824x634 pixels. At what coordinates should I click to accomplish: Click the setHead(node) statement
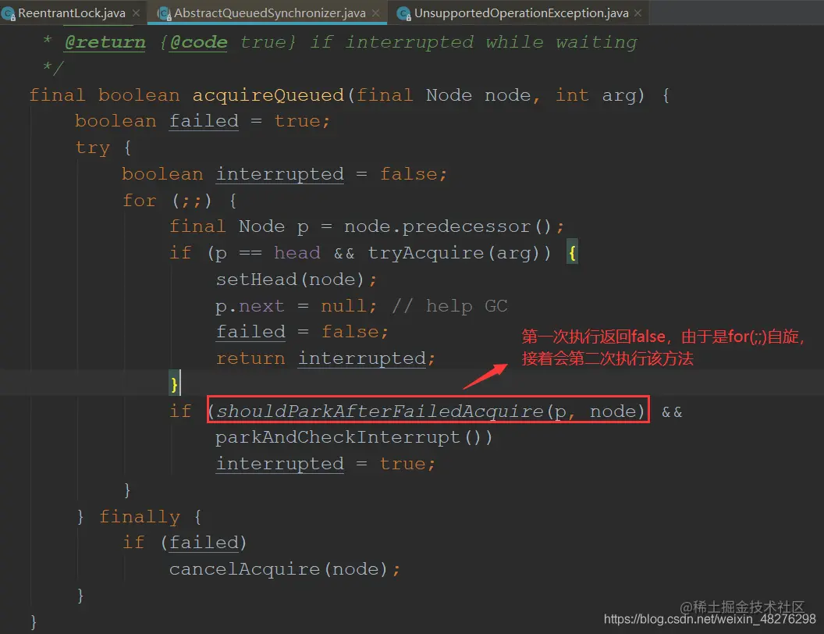[x=297, y=280]
